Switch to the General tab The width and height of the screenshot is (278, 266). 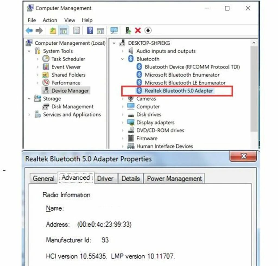(x=44, y=178)
